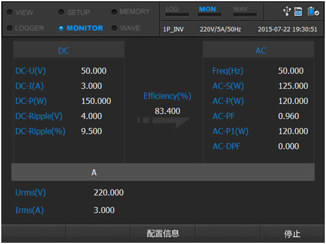Switch to LOGGER mode
The image size is (326, 244).
(x=25, y=28)
